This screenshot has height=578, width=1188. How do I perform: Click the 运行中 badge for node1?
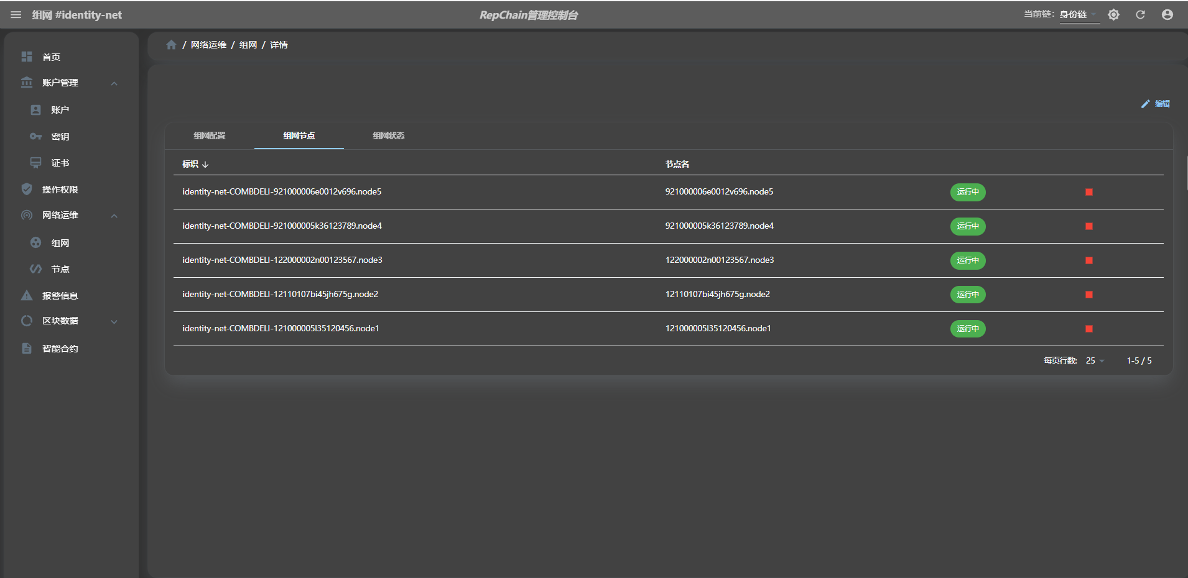pyautogui.click(x=968, y=329)
